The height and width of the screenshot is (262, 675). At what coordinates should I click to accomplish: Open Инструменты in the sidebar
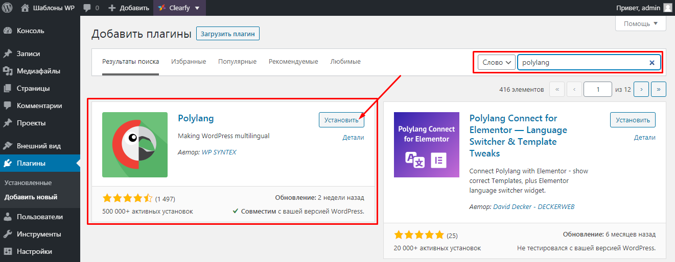click(39, 234)
